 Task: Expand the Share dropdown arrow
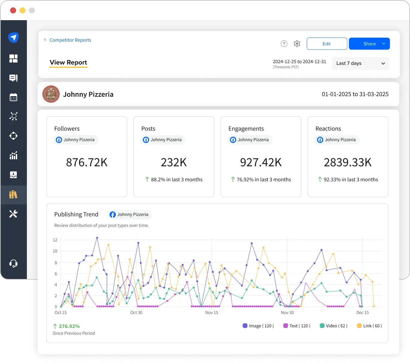(384, 44)
